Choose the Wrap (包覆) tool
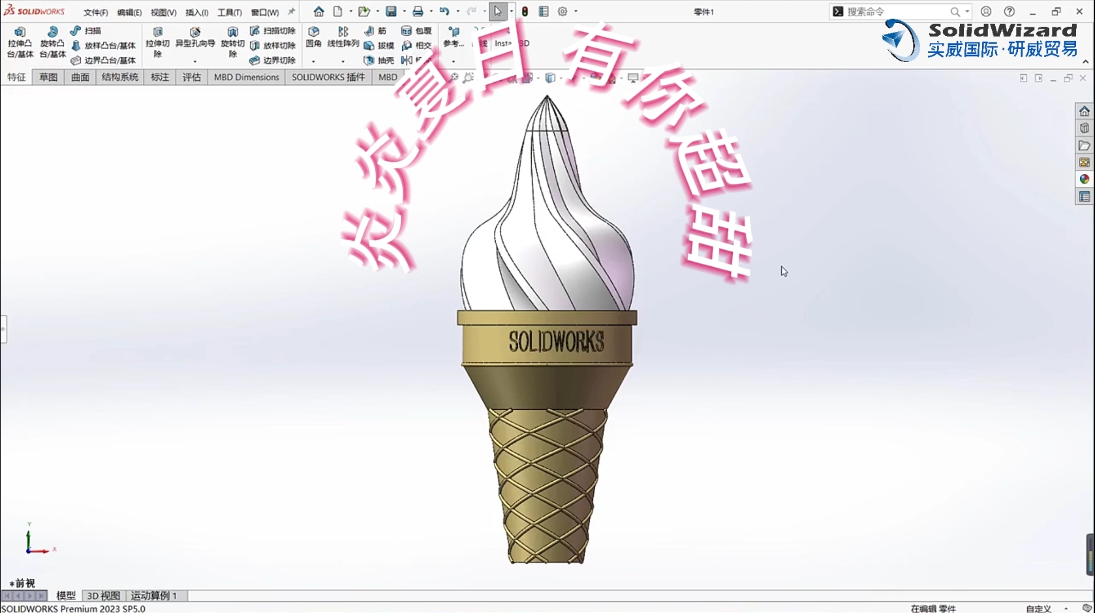 coord(416,31)
